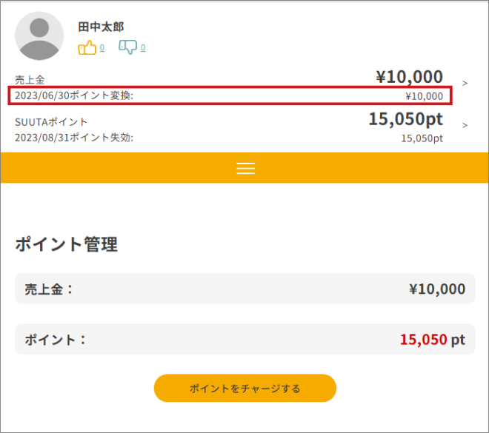489x433 pixels.
Task: Open the good rating count link
Action: (x=102, y=47)
